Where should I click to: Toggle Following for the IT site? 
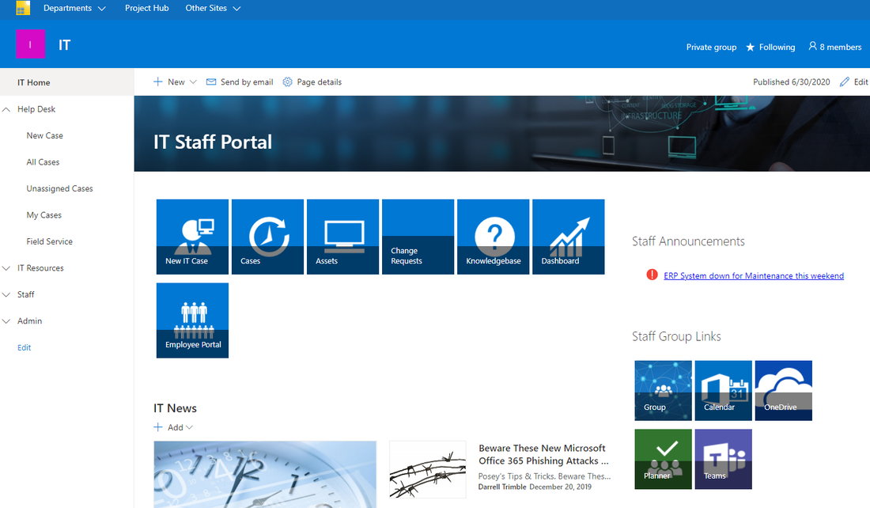(x=770, y=47)
